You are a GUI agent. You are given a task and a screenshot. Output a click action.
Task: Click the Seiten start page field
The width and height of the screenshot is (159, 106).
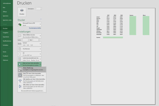click(x=25, y=40)
